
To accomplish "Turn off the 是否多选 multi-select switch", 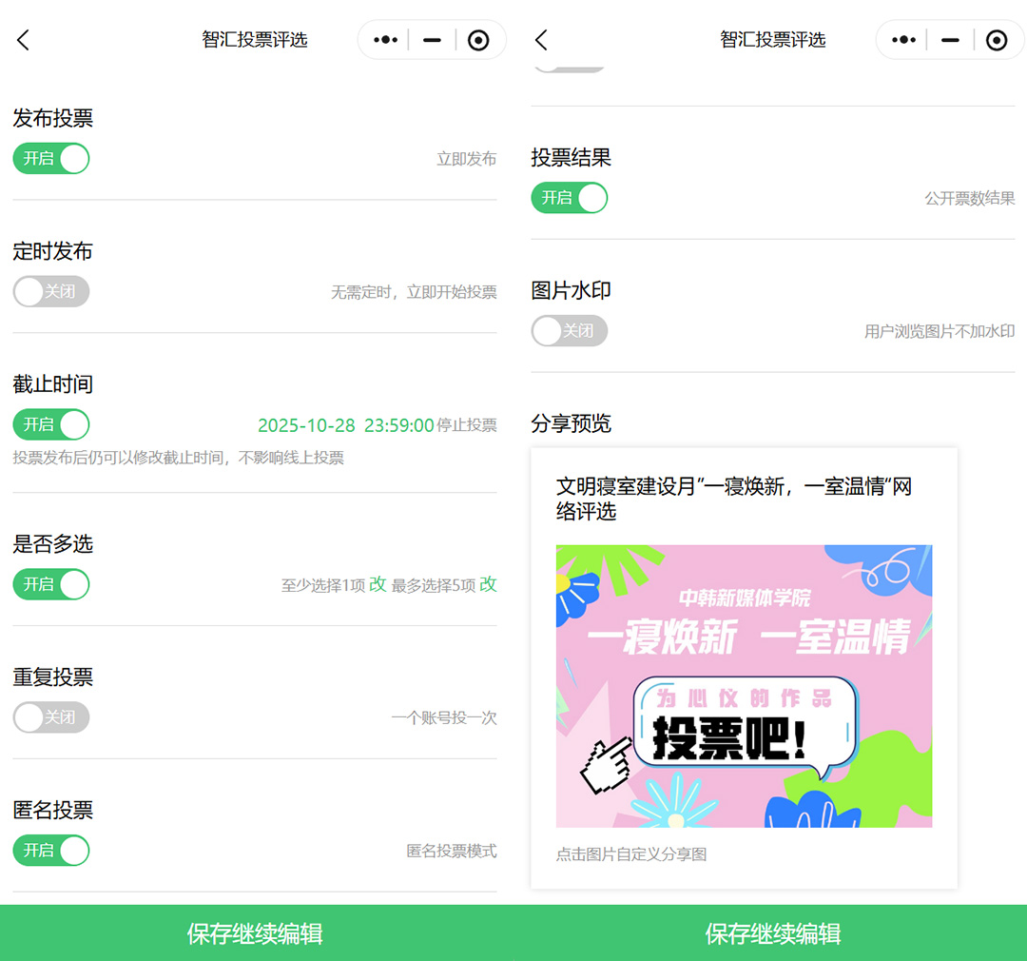I will point(51,584).
